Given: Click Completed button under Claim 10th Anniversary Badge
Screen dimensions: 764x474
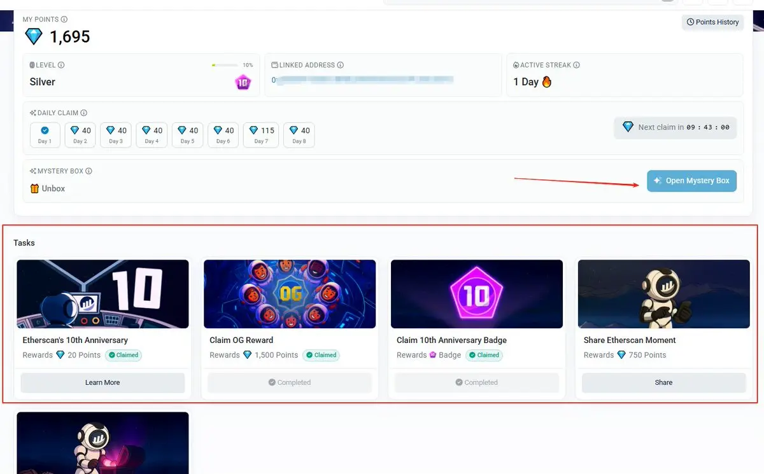Looking at the screenshot, I should pyautogui.click(x=477, y=382).
